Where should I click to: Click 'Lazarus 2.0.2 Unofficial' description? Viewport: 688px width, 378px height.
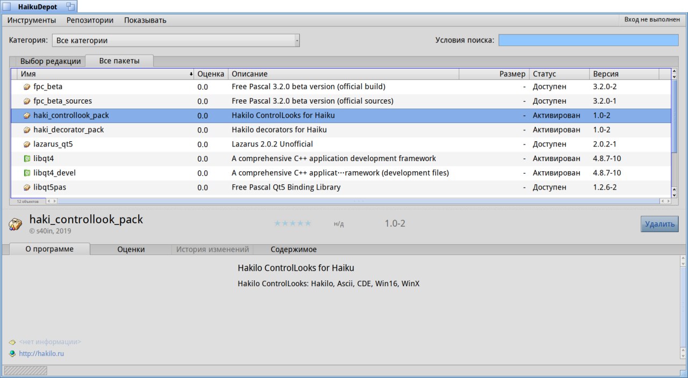(x=272, y=144)
